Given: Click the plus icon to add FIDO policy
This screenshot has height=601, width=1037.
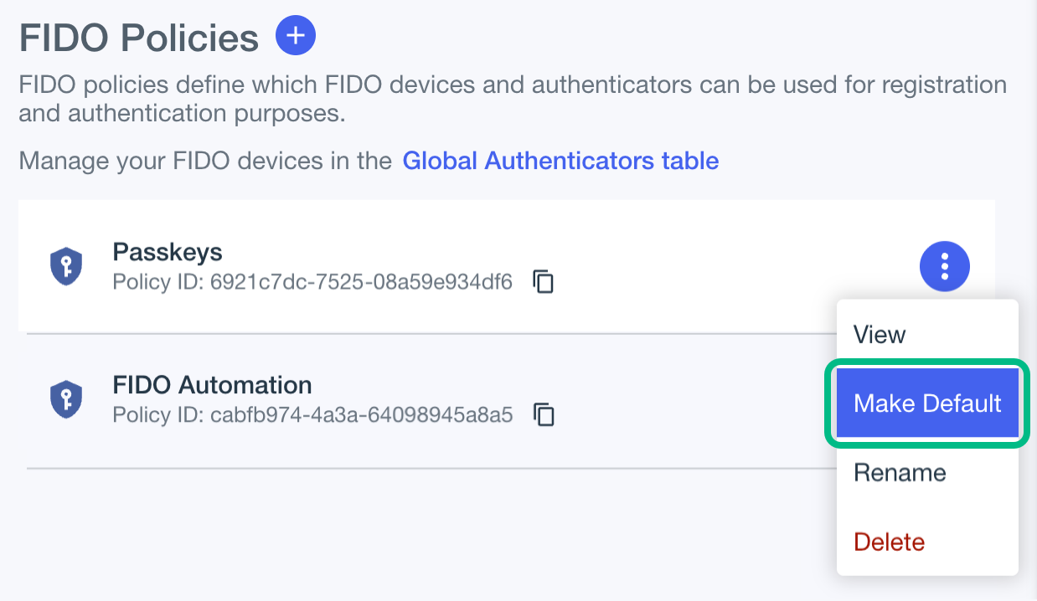Looking at the screenshot, I should (296, 36).
